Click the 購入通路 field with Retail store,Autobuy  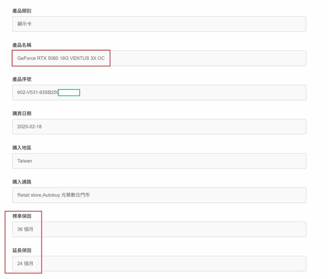159,195
